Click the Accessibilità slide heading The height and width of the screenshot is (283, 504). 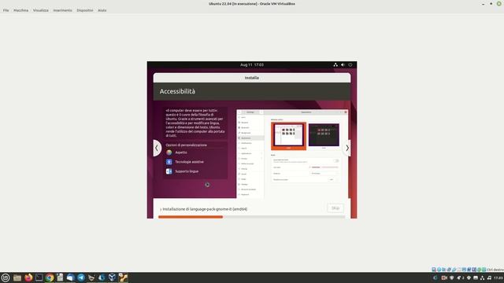pyautogui.click(x=177, y=91)
